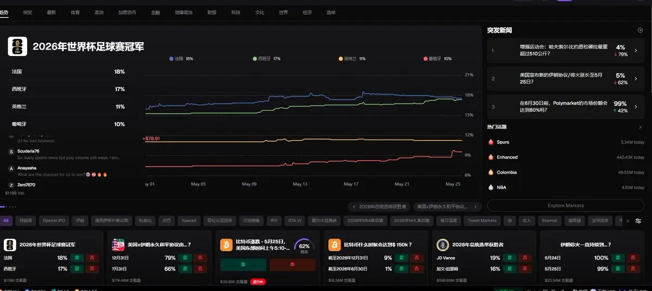Select the 是 button for 截至2026年12月31日 9%
This screenshot has height=291, width=652.
(402, 258)
